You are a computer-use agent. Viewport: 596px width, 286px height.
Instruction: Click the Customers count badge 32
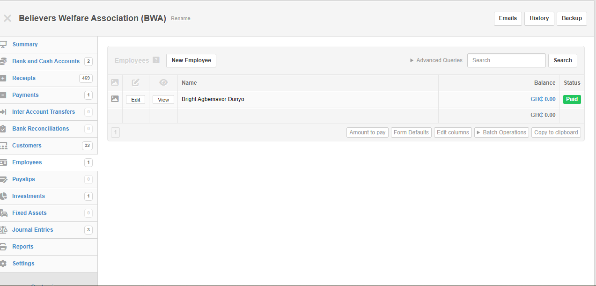87,146
